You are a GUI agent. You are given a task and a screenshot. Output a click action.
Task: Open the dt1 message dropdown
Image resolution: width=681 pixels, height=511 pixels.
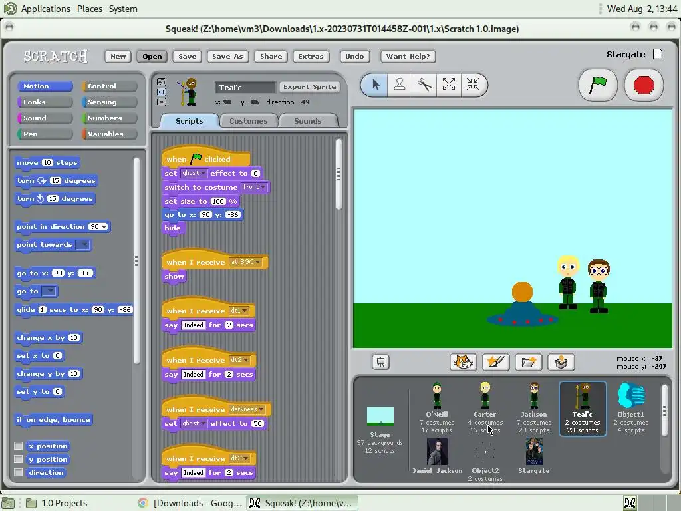(239, 311)
